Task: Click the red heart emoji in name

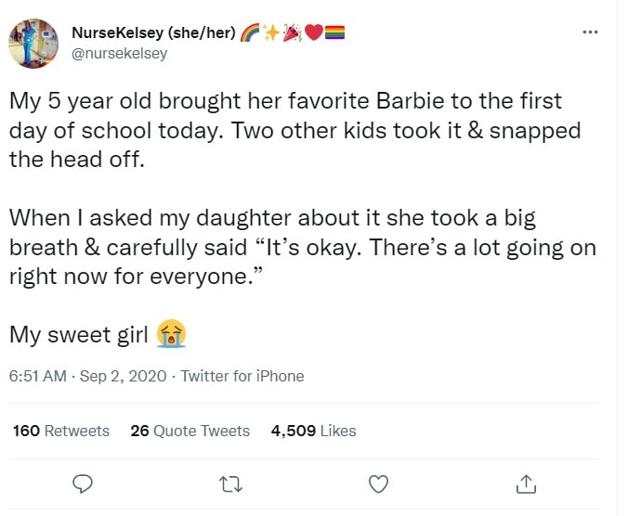Action: click(314, 33)
